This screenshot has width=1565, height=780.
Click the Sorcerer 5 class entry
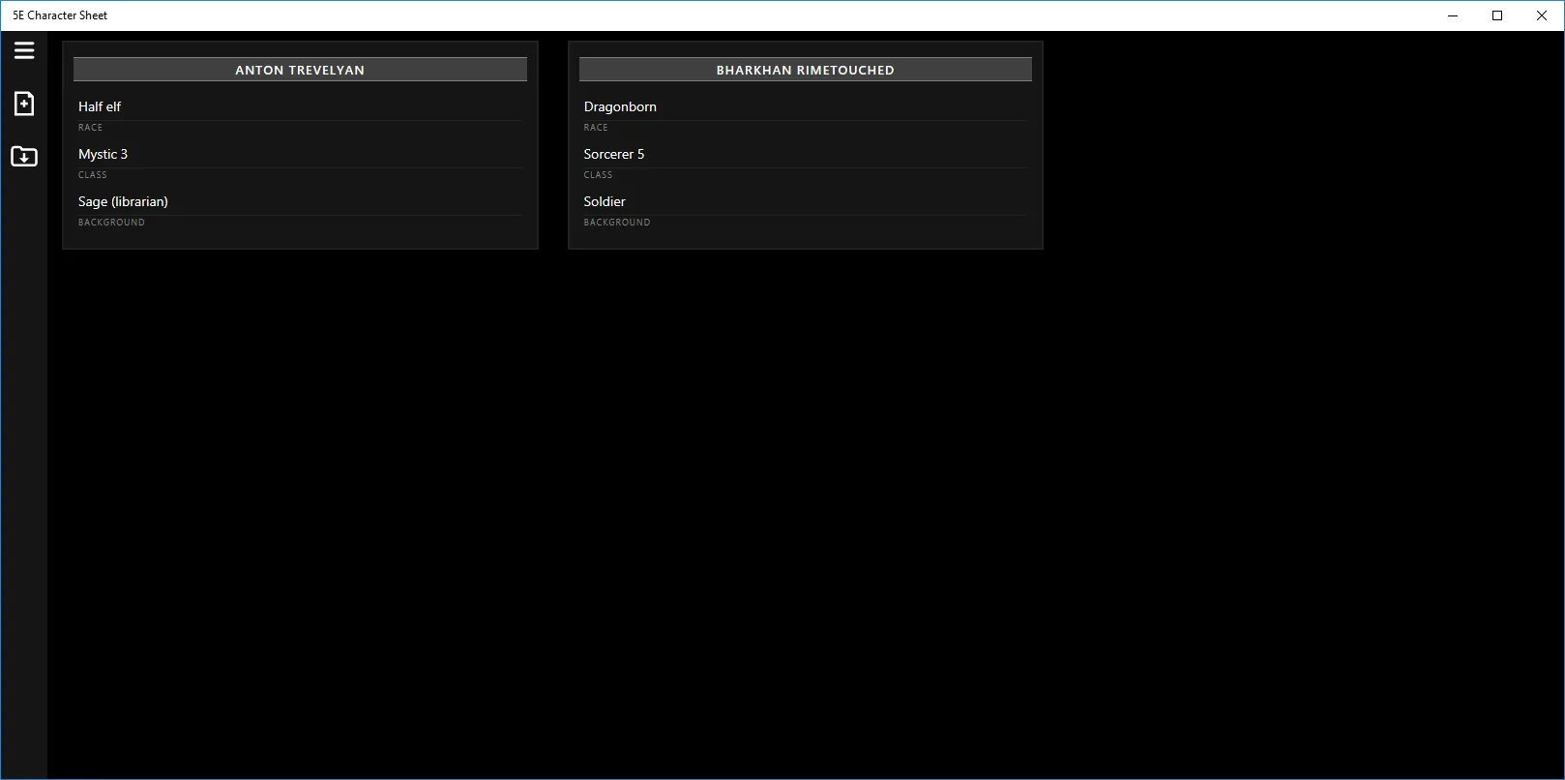pos(613,154)
